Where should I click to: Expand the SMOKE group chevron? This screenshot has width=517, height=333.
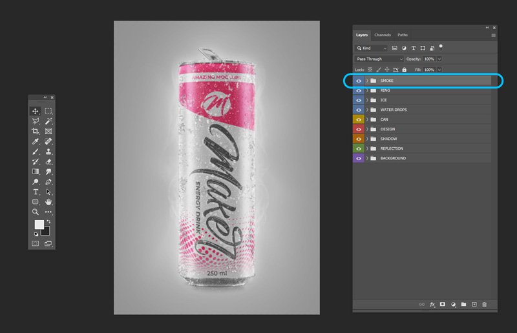point(367,81)
